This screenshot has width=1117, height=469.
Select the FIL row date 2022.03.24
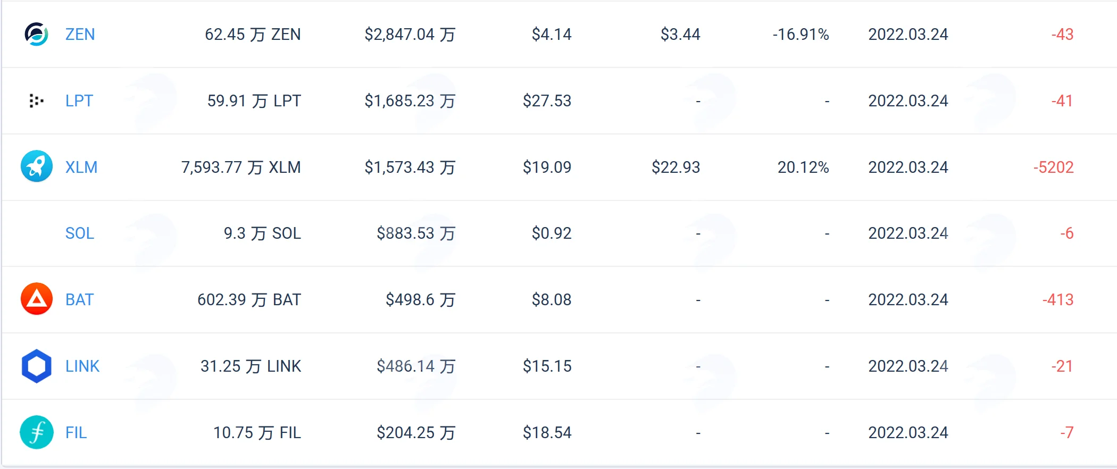coord(908,432)
